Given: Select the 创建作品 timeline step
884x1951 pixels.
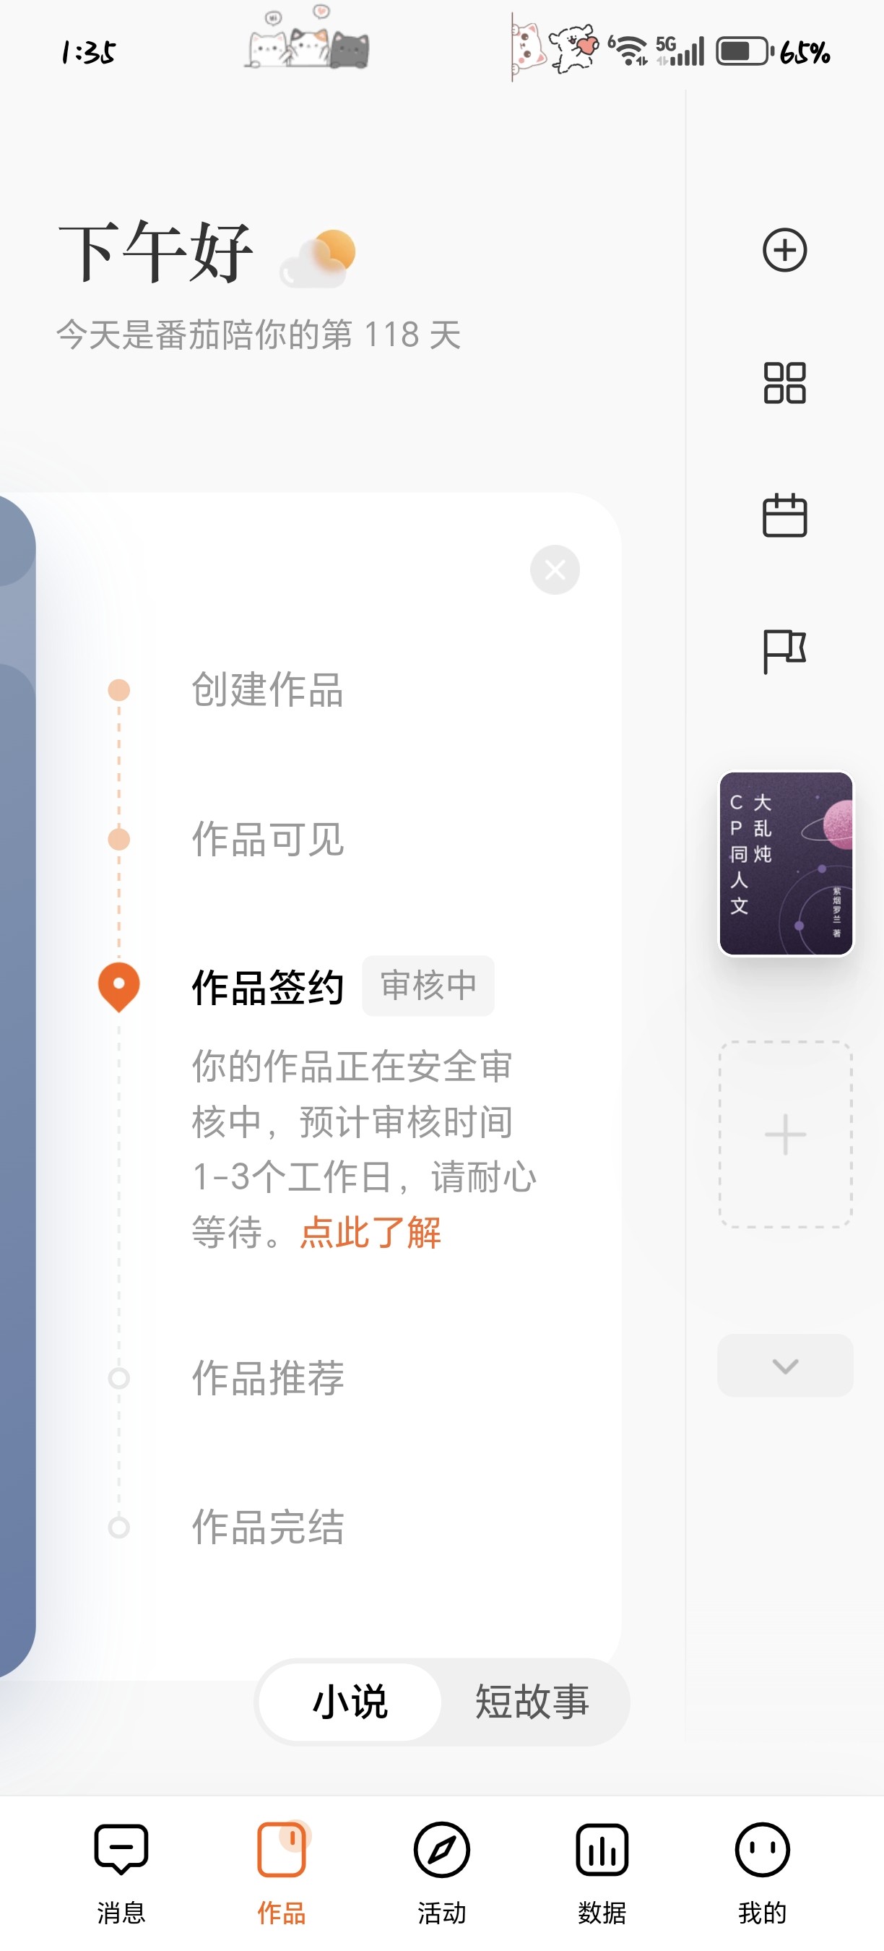Looking at the screenshot, I should [x=268, y=690].
